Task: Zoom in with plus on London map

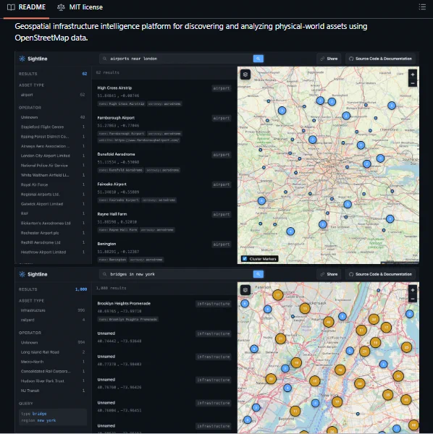Action: (x=413, y=75)
